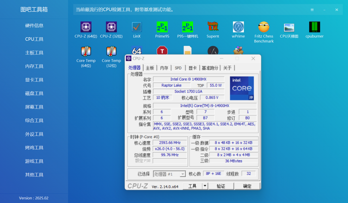Click the 36 MBytes L3 cache value
Viewport: 348px width, 203px height.
tap(234, 161)
